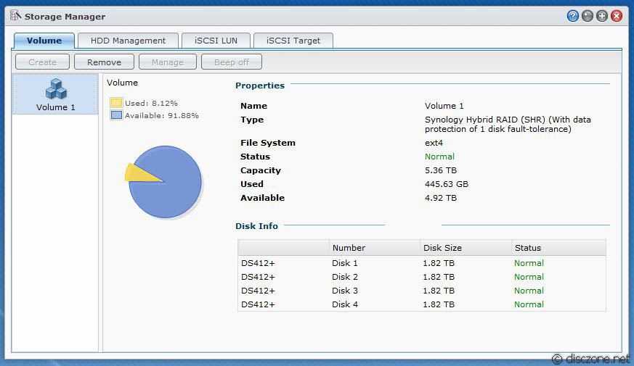Viewport: 634px width, 366px height.
Task: Click the blue Available legend swatch
Action: 116,115
